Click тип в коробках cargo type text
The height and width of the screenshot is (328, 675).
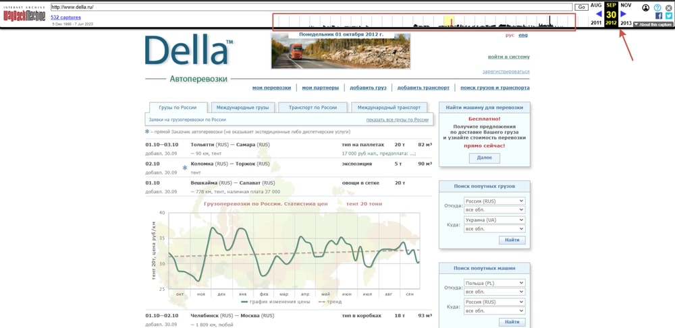(x=362, y=316)
